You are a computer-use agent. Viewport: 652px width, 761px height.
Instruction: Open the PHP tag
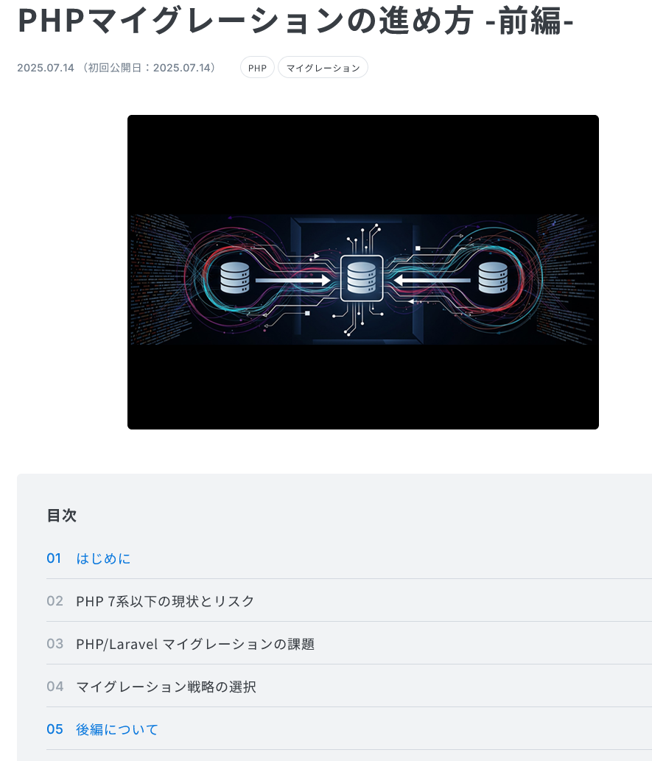(x=257, y=68)
